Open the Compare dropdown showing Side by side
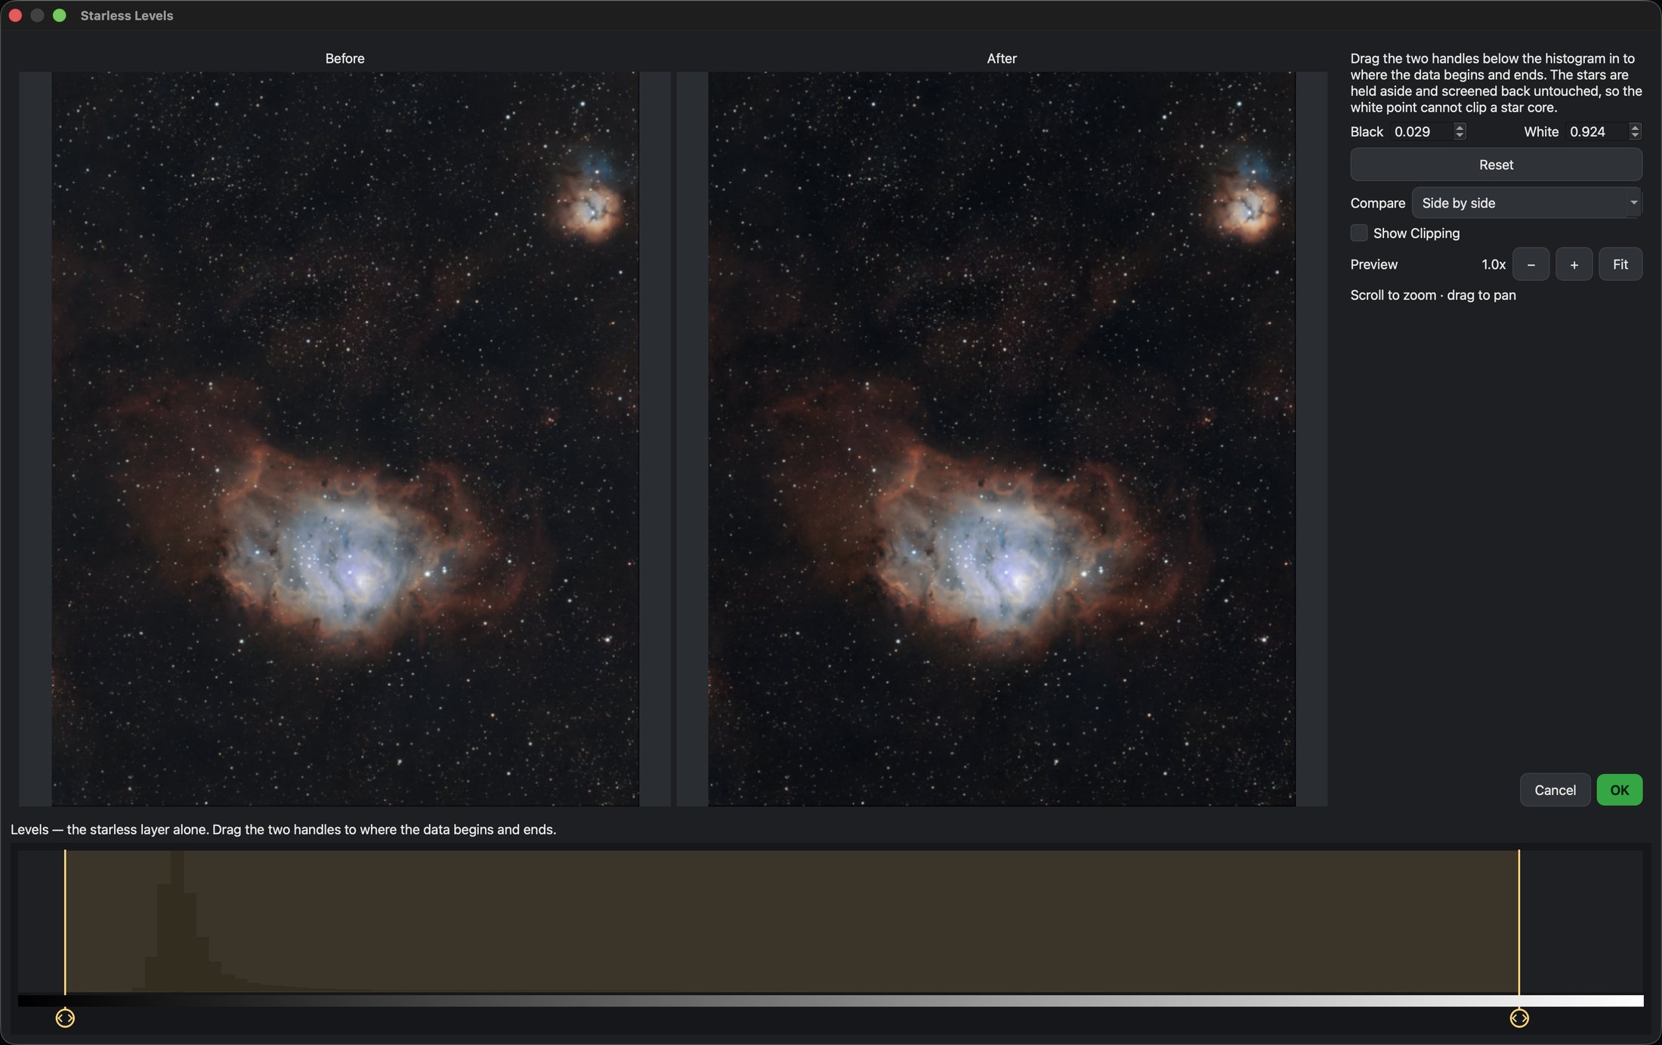1662x1045 pixels. tap(1527, 203)
